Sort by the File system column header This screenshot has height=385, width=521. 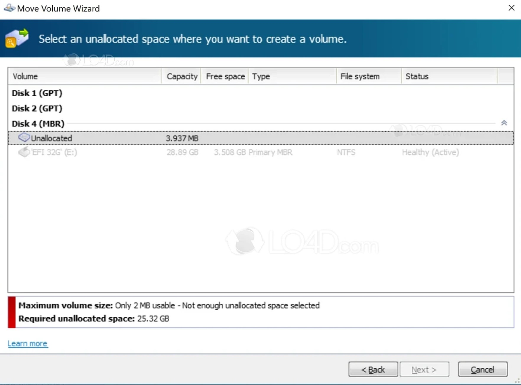click(x=369, y=76)
